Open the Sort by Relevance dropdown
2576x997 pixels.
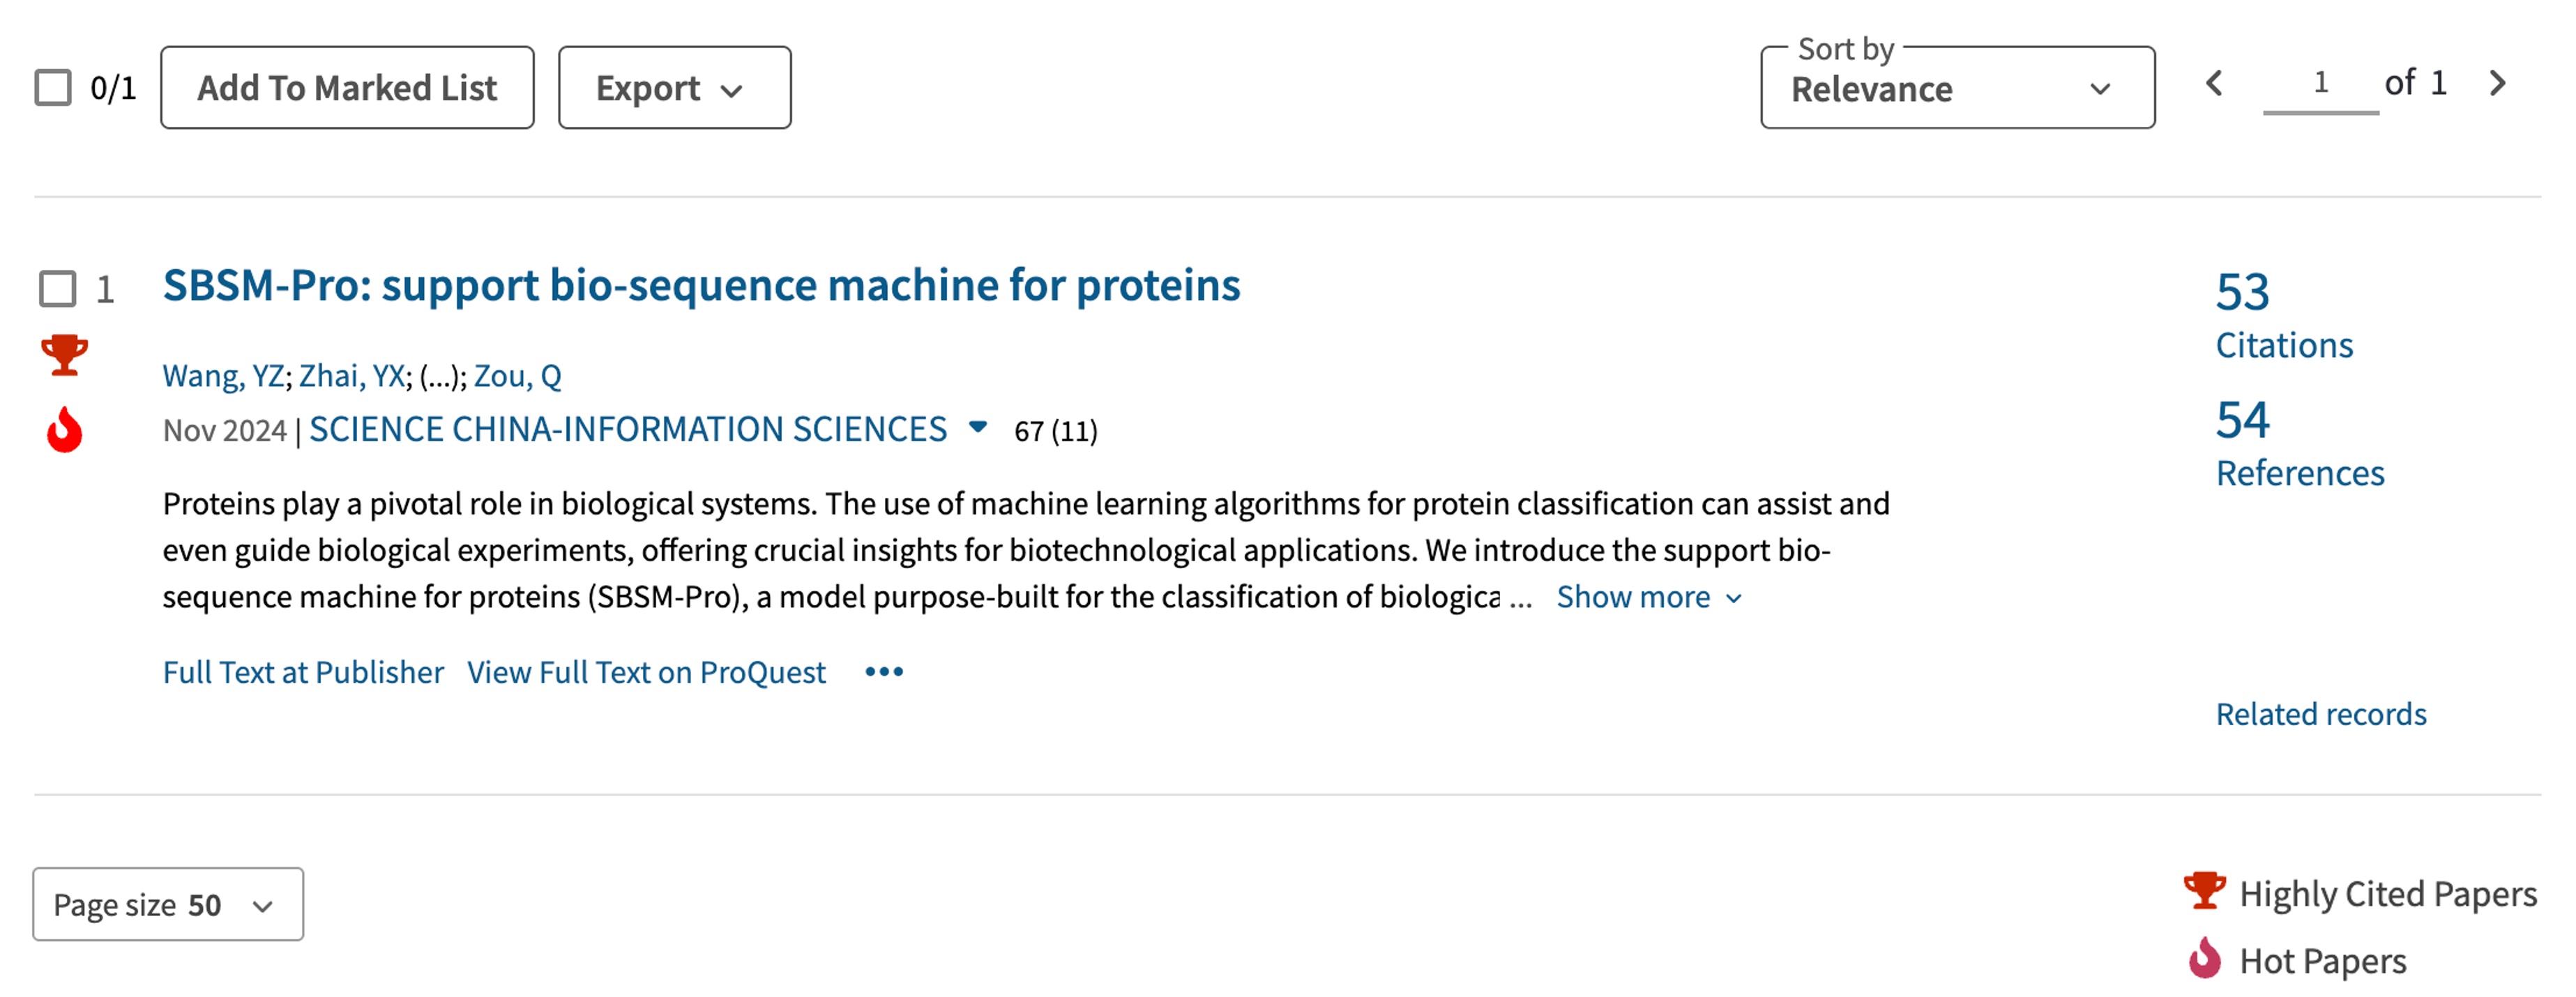pos(1957,88)
